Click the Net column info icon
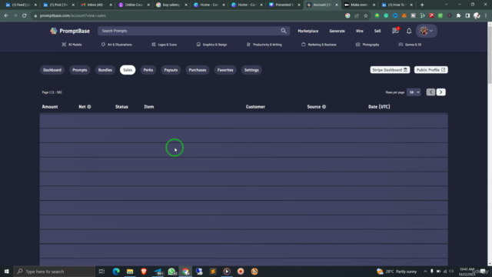Viewport: 492px width, 277px height. click(89, 107)
